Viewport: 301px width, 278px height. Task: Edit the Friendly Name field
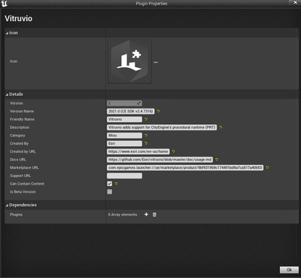click(x=124, y=119)
